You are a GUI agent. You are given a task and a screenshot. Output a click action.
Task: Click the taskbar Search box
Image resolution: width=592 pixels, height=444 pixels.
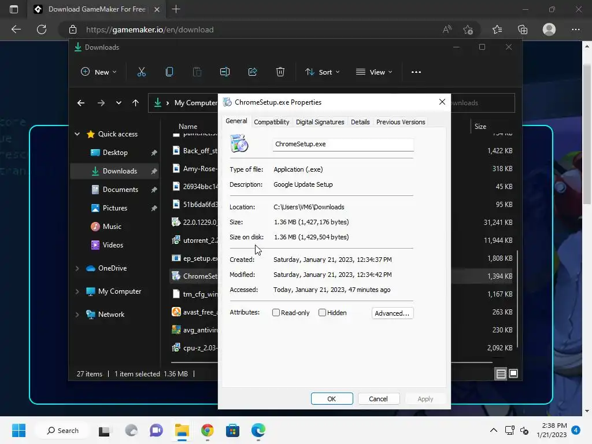click(62, 430)
